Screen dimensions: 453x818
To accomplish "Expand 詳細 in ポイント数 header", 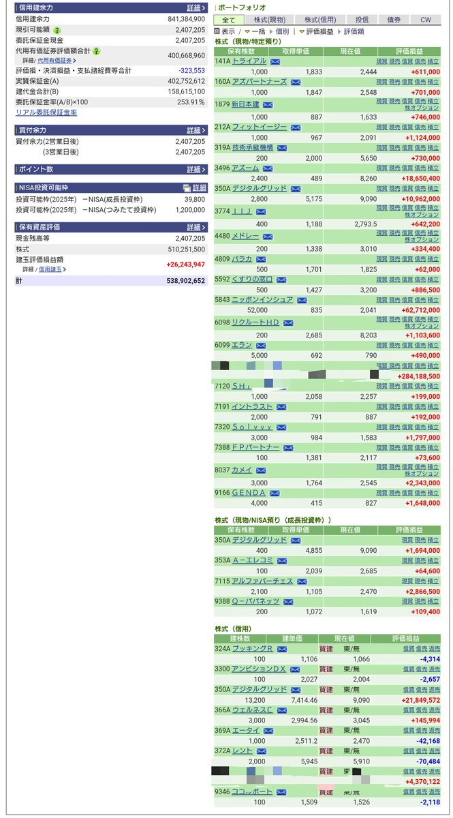I will (x=194, y=169).
